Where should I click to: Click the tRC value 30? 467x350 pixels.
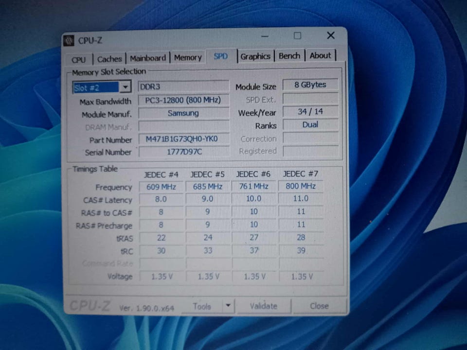(x=161, y=251)
